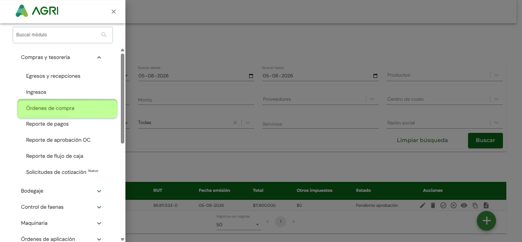Collapse the Compras y tesorería section

click(x=99, y=57)
